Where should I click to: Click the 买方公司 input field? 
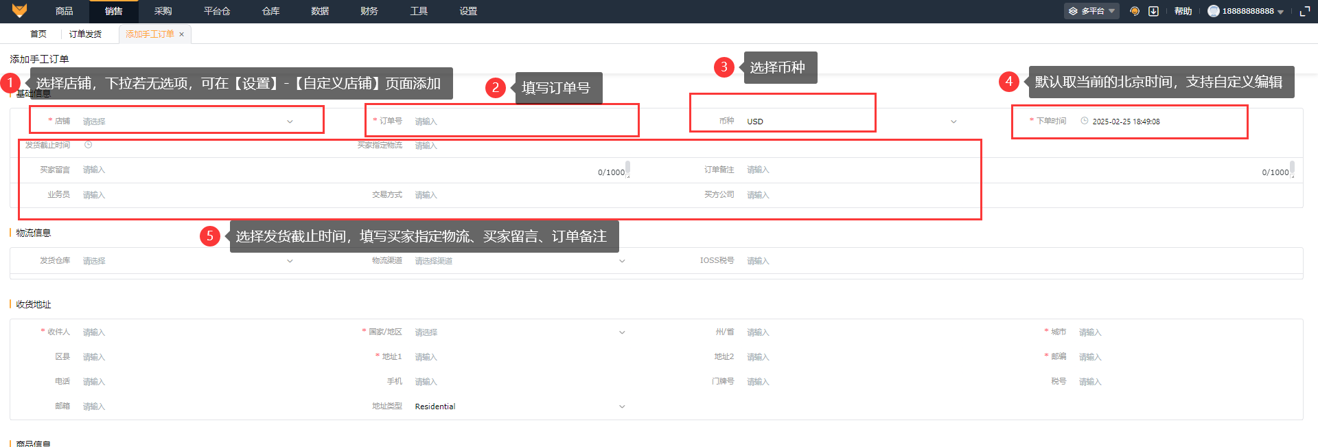tap(851, 195)
